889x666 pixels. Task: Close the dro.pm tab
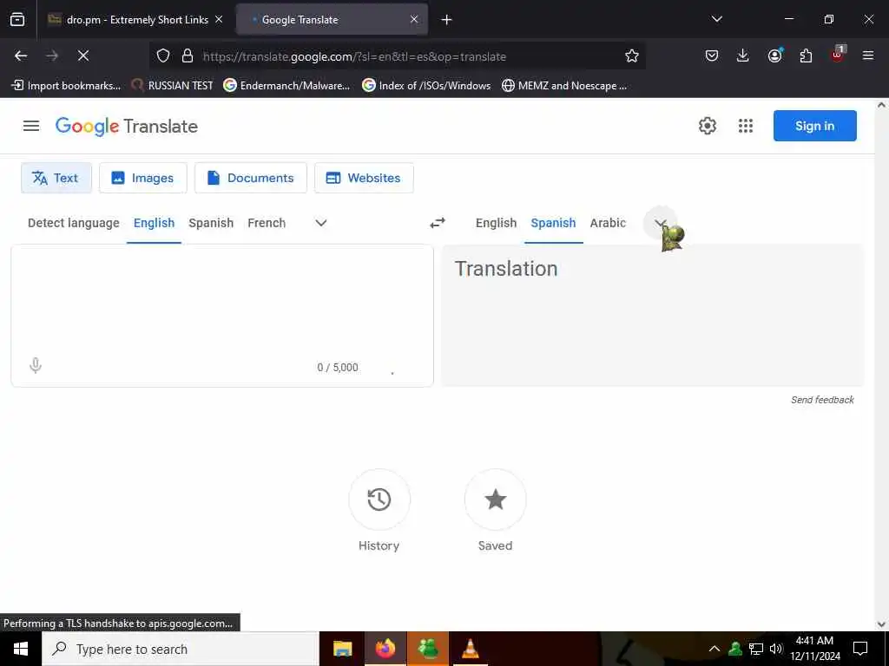coord(219,19)
